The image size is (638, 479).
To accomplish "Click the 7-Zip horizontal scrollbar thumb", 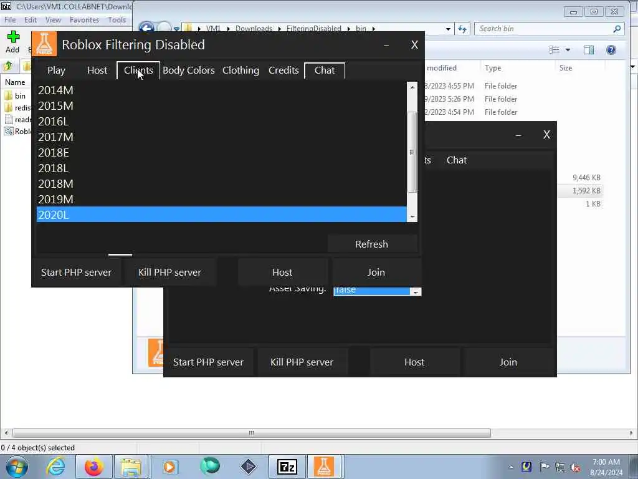I will 252,433.
